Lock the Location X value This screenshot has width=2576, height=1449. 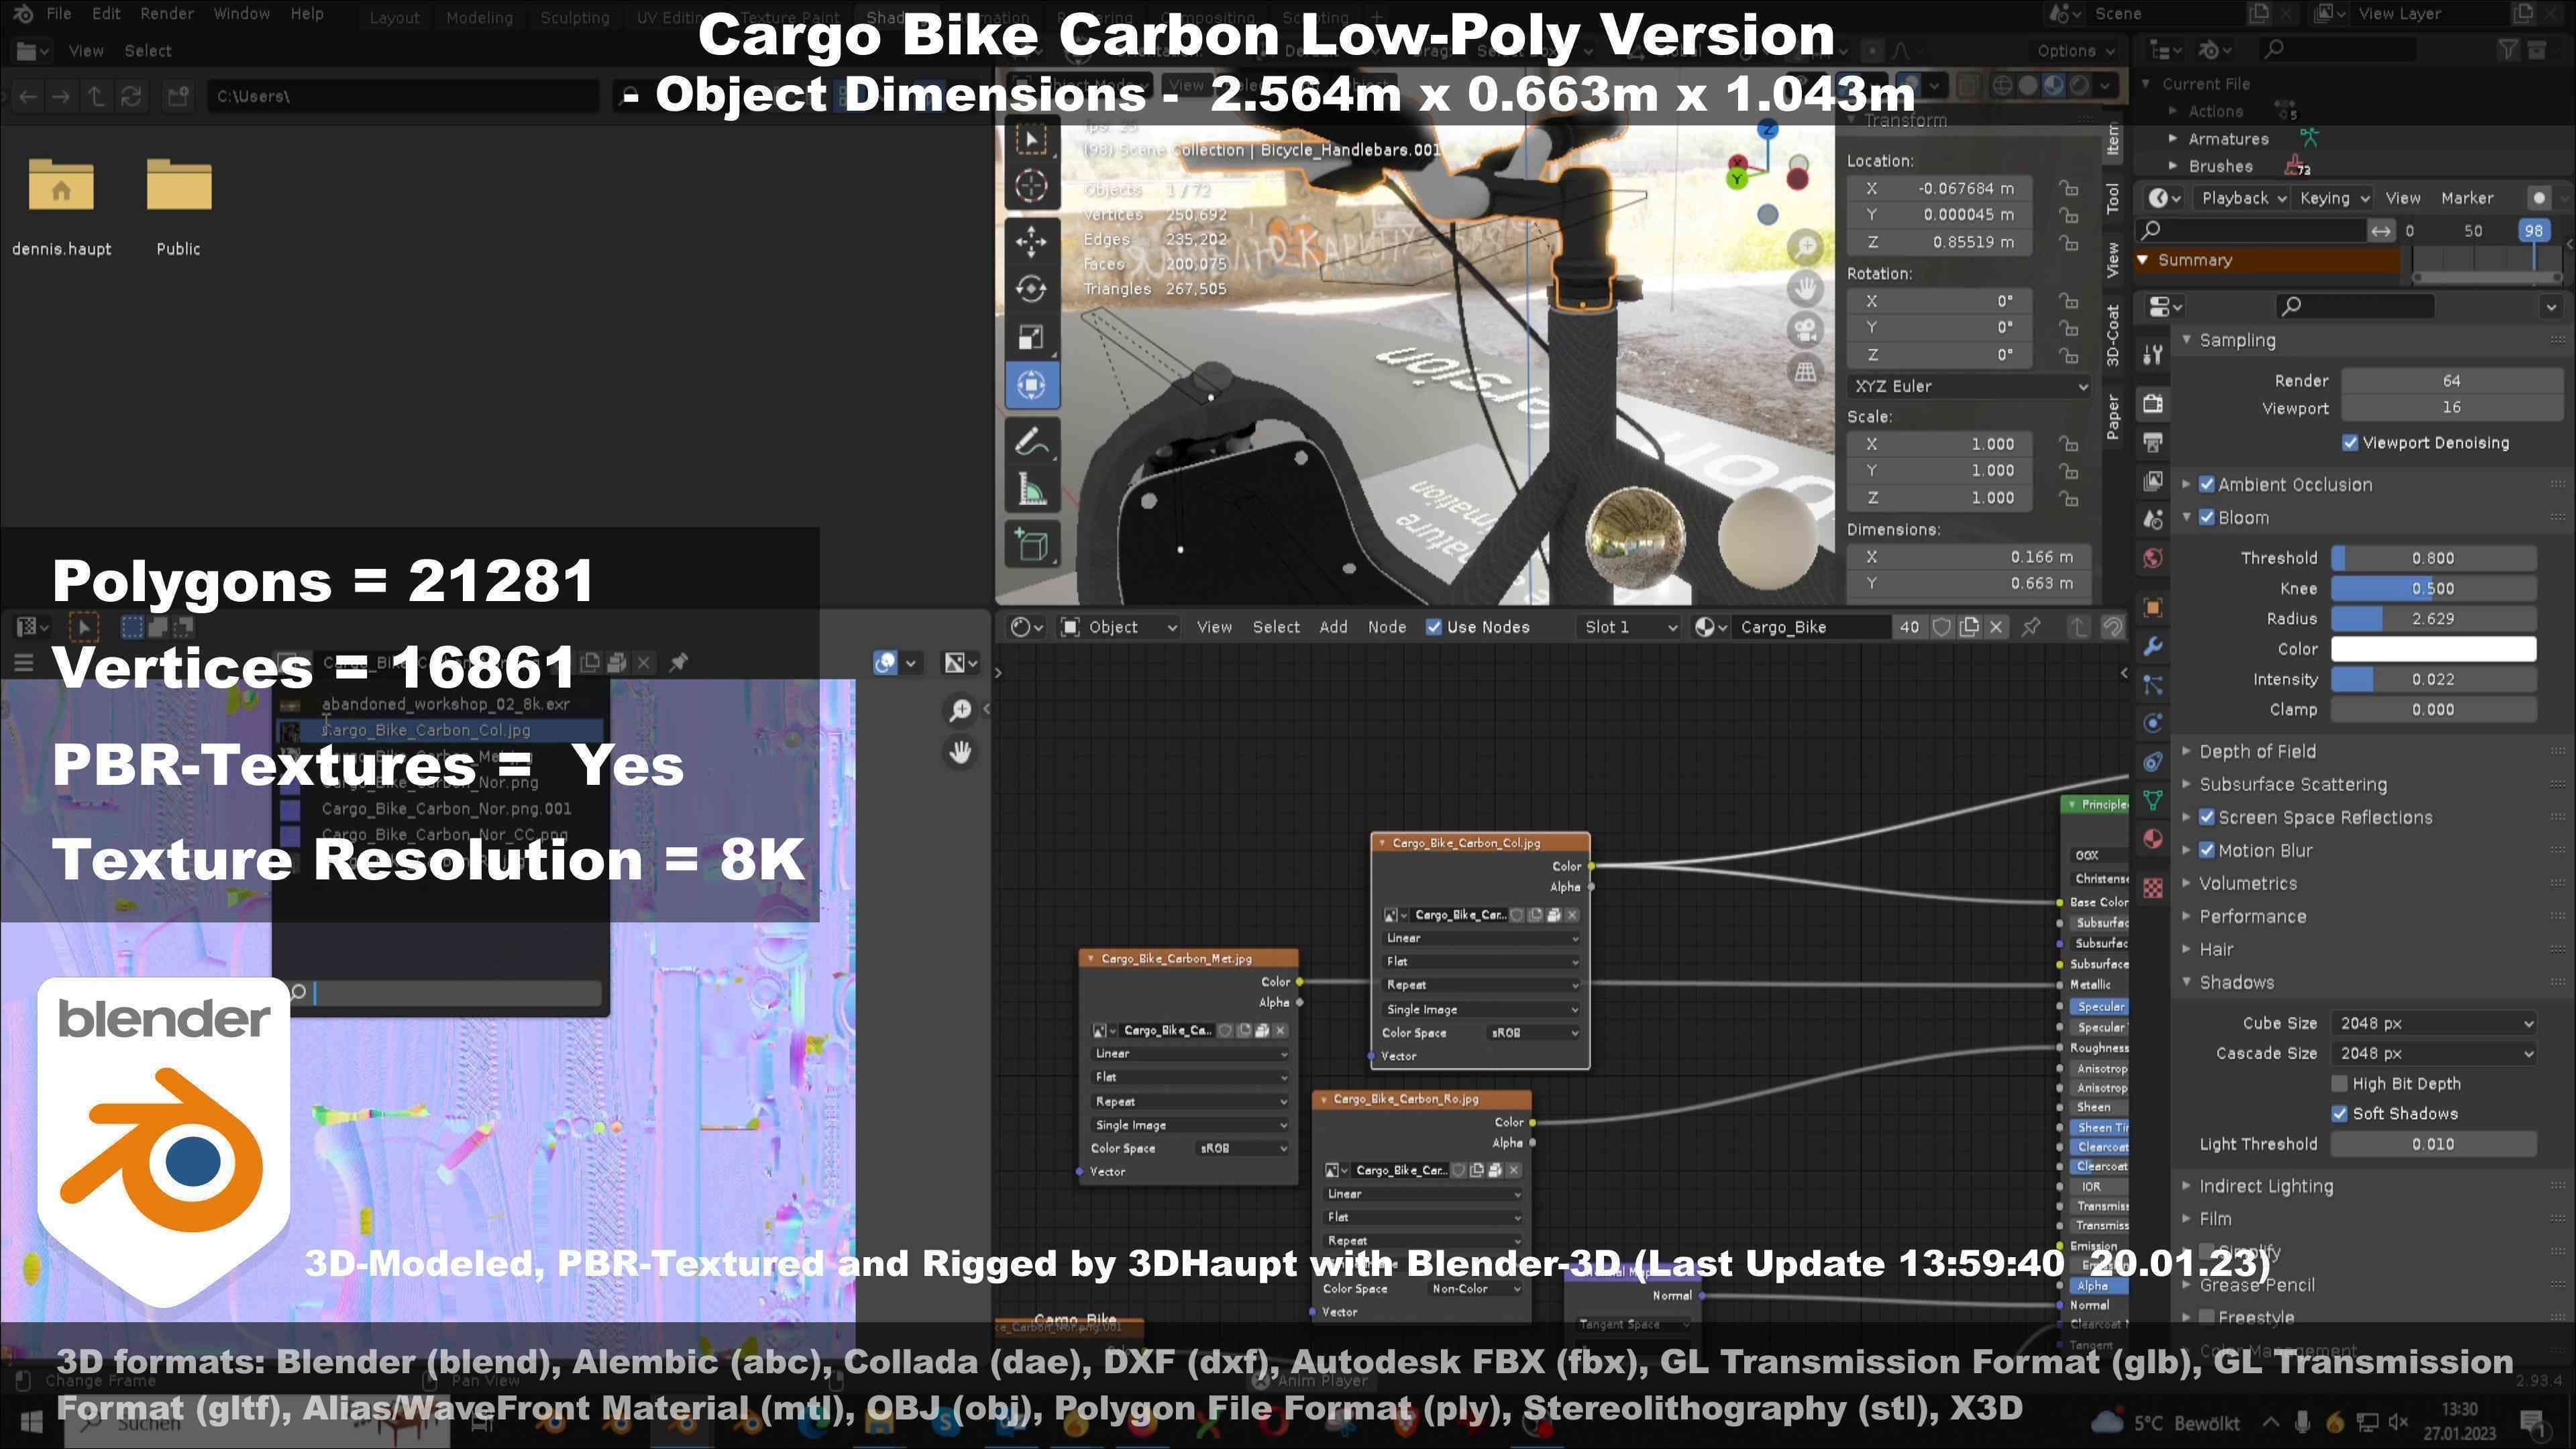(x=2068, y=188)
